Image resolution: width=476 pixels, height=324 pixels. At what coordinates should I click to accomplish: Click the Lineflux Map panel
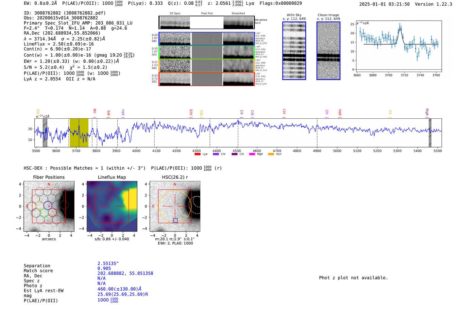(x=112, y=206)
